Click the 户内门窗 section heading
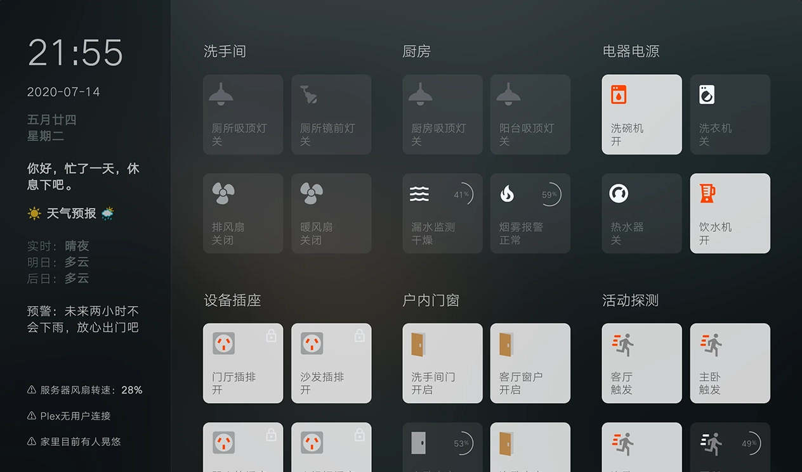Screen dimensions: 802x472 [431, 300]
